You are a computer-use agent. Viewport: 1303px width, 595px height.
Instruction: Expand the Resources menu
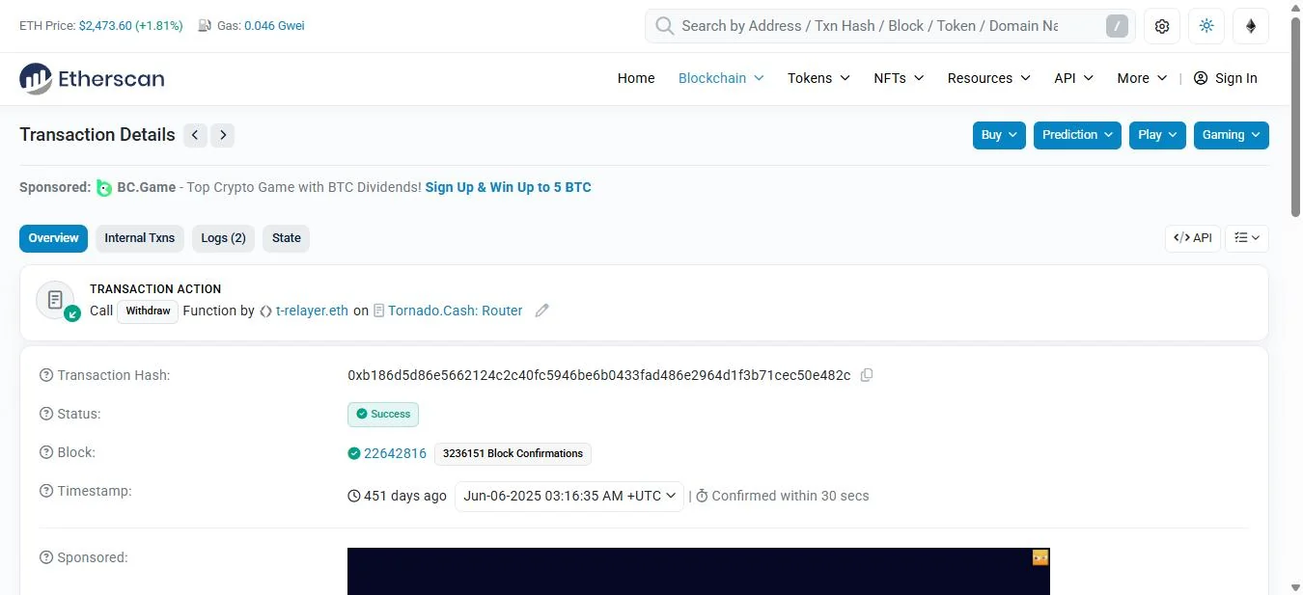[x=989, y=78]
